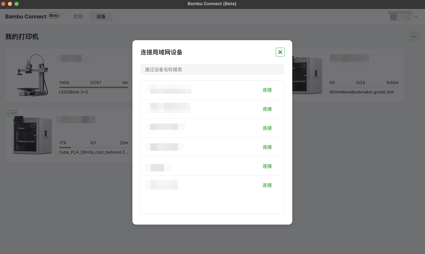425x254 pixels.
Task: Click the 0/1 layer count
Action: pos(93,143)
